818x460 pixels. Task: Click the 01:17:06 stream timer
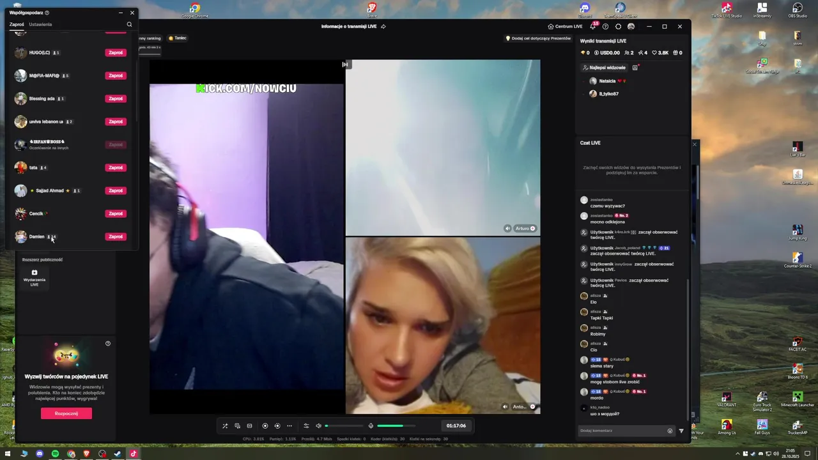(456, 425)
